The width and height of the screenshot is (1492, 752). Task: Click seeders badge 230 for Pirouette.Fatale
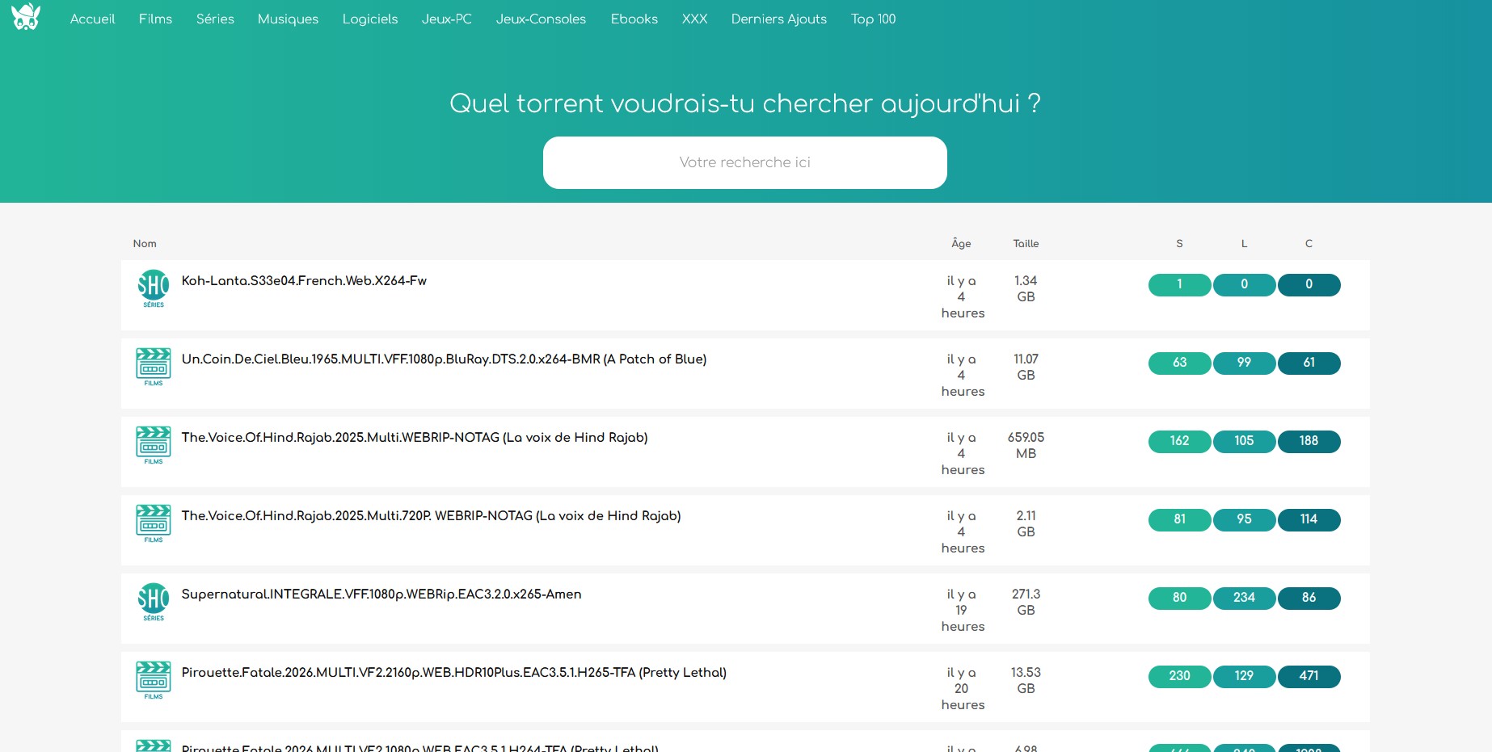[x=1179, y=676]
